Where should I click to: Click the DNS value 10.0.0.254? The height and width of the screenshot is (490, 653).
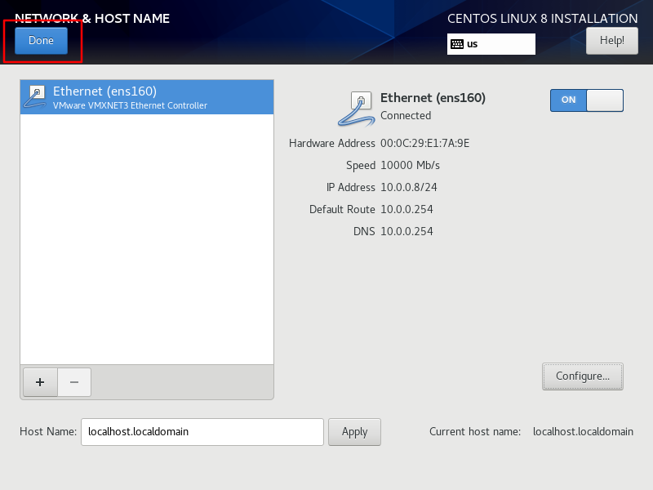coord(406,231)
